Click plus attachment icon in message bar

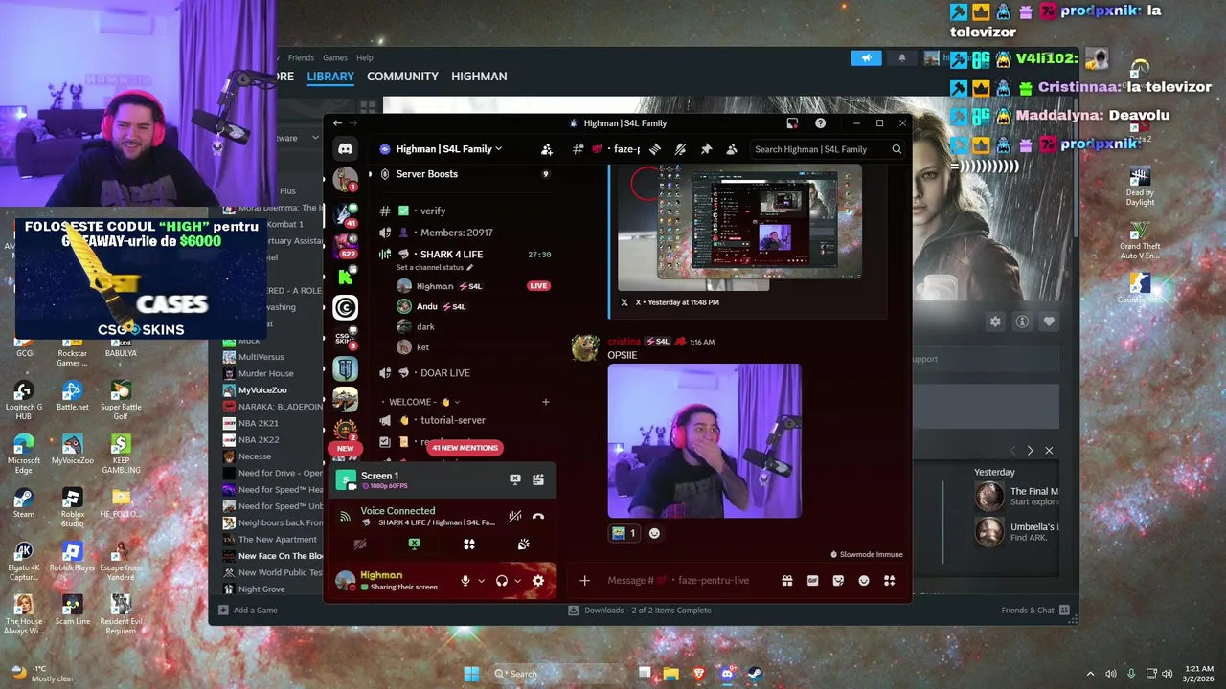coord(584,581)
